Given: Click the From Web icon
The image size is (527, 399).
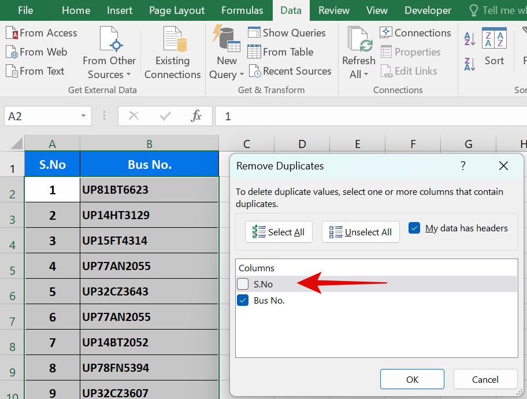Looking at the screenshot, I should (x=12, y=52).
